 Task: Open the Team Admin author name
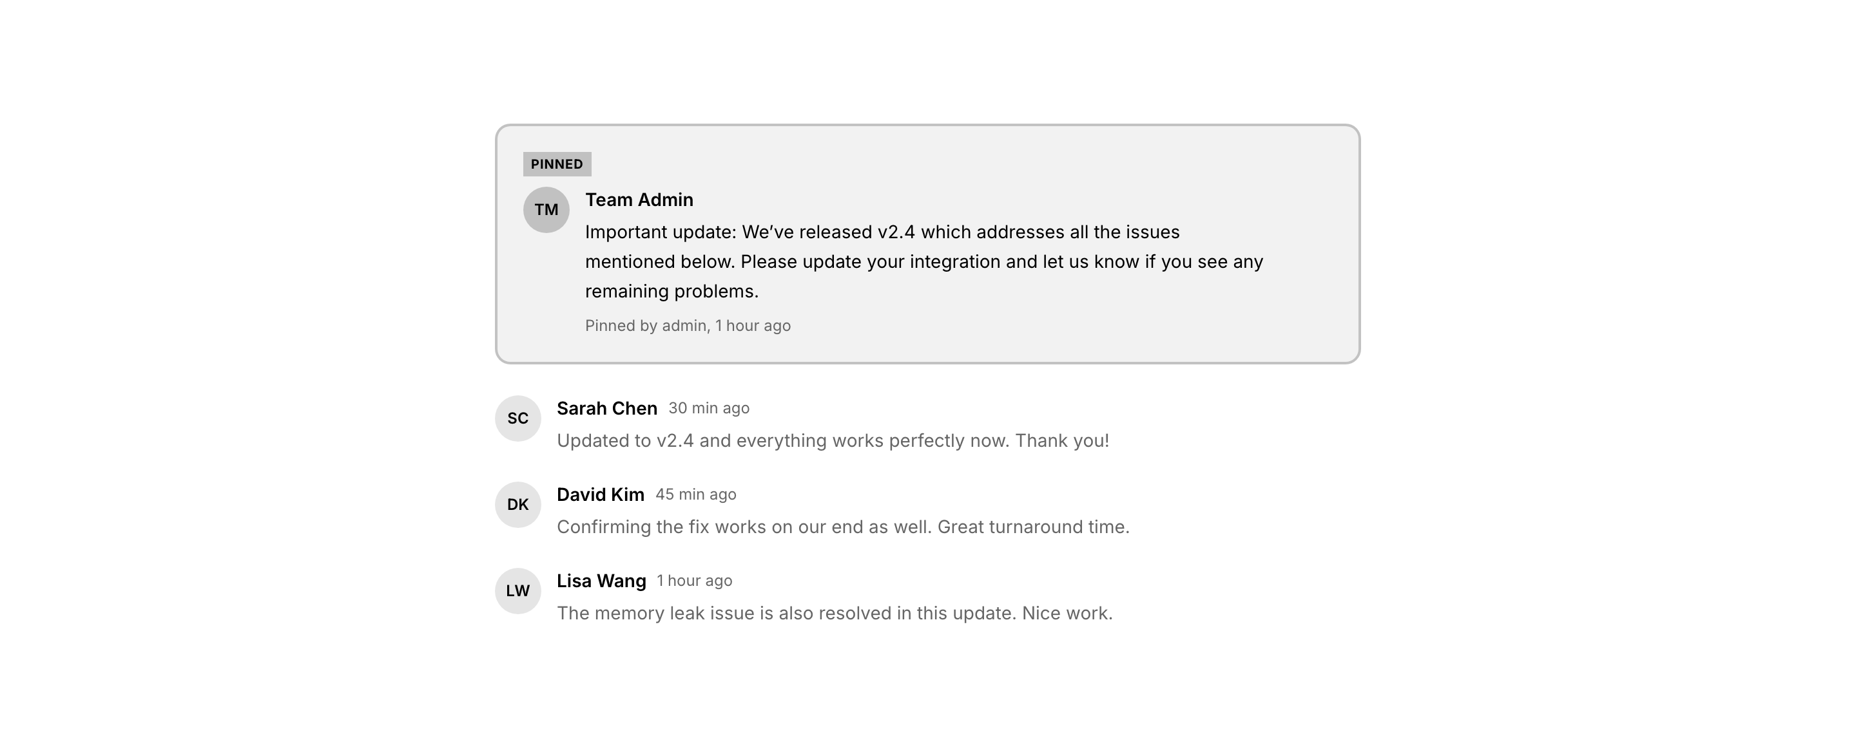639,200
